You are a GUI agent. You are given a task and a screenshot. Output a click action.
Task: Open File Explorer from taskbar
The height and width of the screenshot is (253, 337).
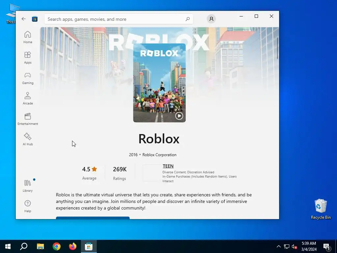[x=40, y=246]
